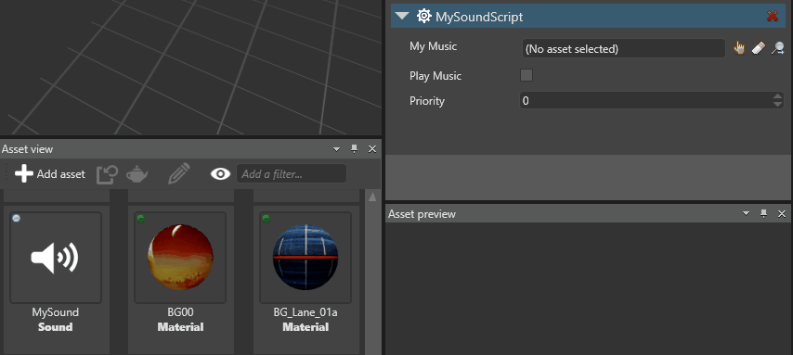Click the Priority value field
The width and height of the screenshot is (793, 355).
(646, 100)
